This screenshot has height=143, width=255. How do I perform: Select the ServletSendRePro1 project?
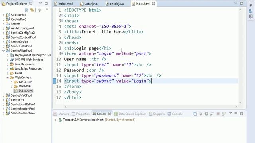tap(23, 104)
